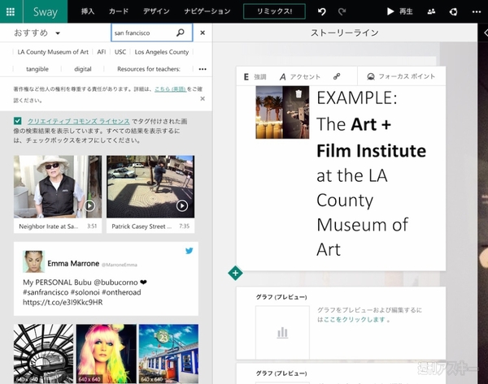This screenshot has width=488, height=384.
Task: Select the digital suggestion tag
Action: [x=83, y=69]
